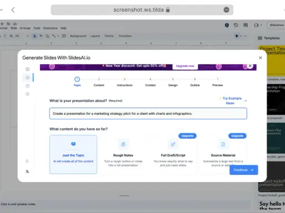Open the line tool dropdown arrow
This screenshot has width=285, height=213.
(x=58, y=36)
